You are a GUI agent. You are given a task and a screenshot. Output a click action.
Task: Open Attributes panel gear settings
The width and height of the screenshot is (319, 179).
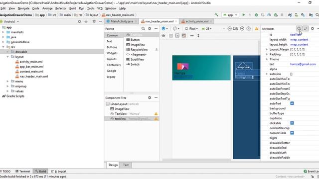coord(313,29)
